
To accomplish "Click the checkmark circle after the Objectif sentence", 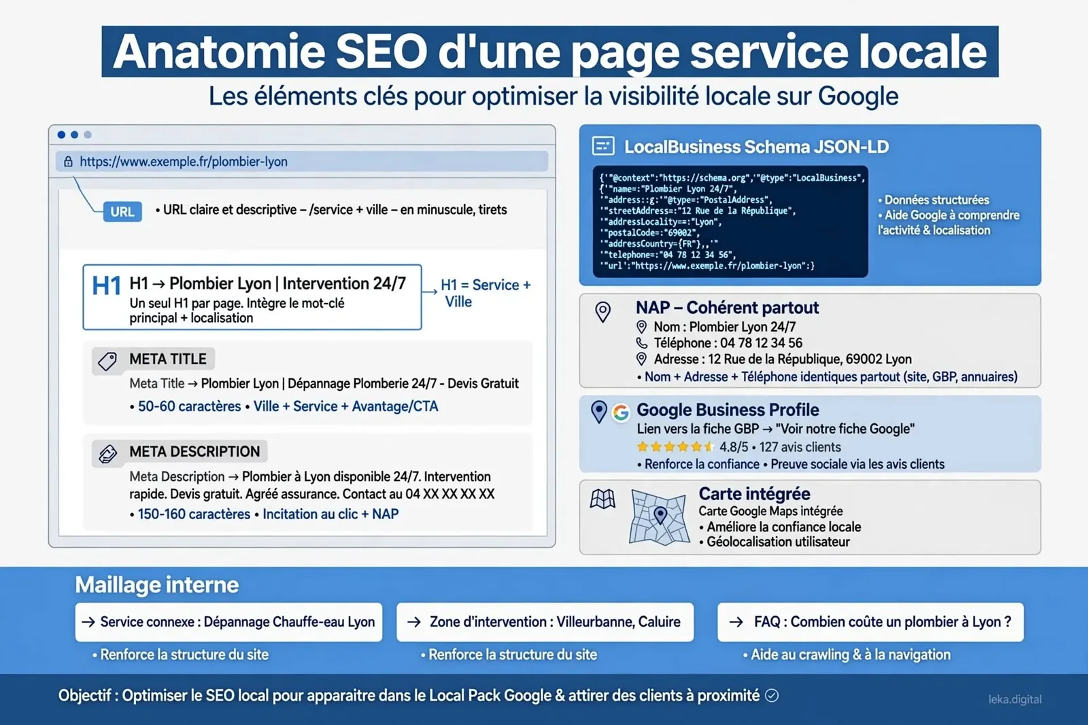I will 772,696.
